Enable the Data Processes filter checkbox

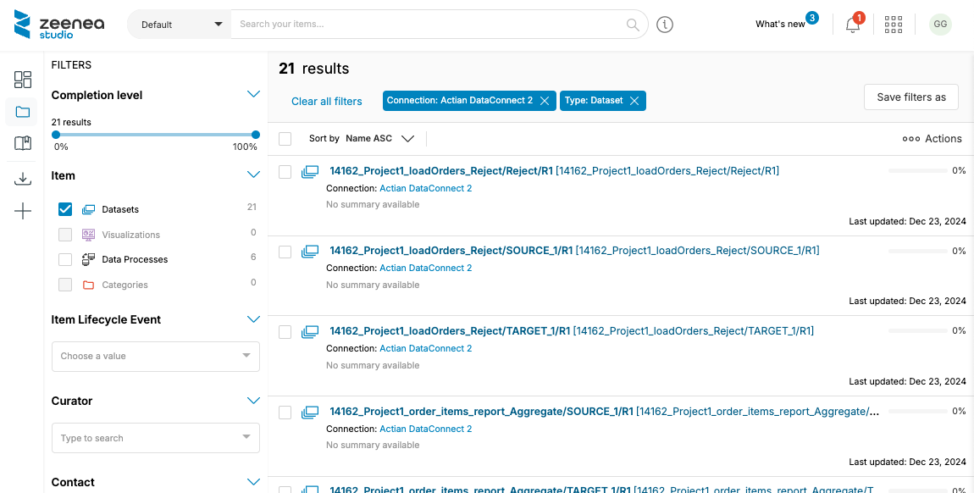(x=65, y=259)
